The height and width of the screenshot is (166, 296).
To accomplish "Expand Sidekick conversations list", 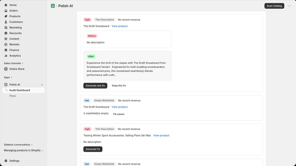I will click(18, 145).
